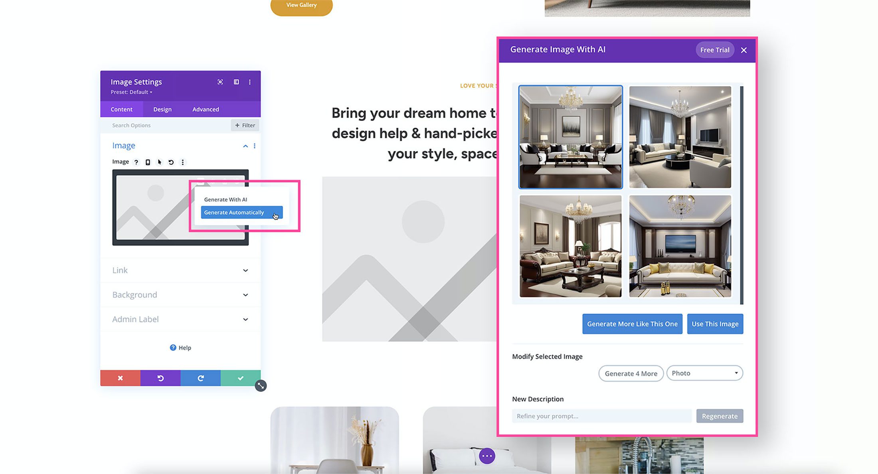Click the module settings kebab menu icon
This screenshot has height=474, width=878.
point(250,82)
